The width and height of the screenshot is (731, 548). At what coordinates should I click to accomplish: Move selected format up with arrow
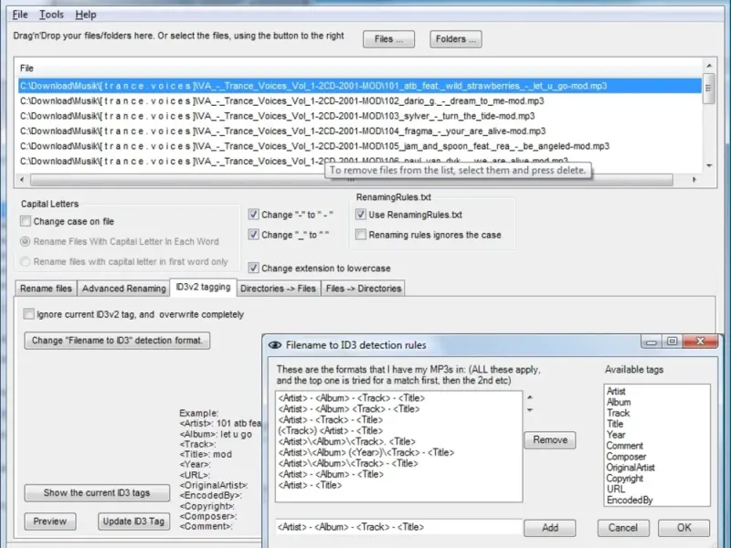[x=530, y=397]
